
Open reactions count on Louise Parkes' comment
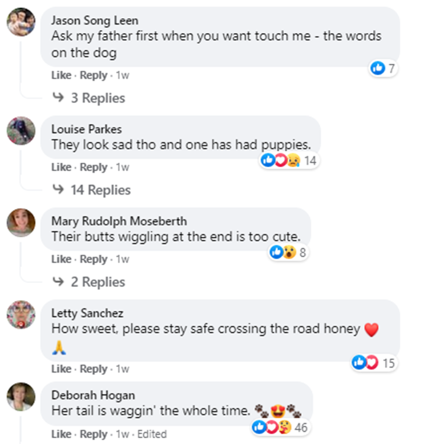click(x=289, y=161)
